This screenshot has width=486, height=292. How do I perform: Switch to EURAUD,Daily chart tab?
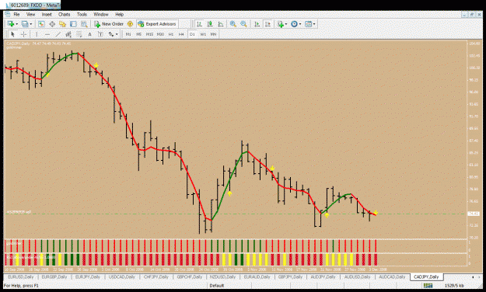click(257, 276)
